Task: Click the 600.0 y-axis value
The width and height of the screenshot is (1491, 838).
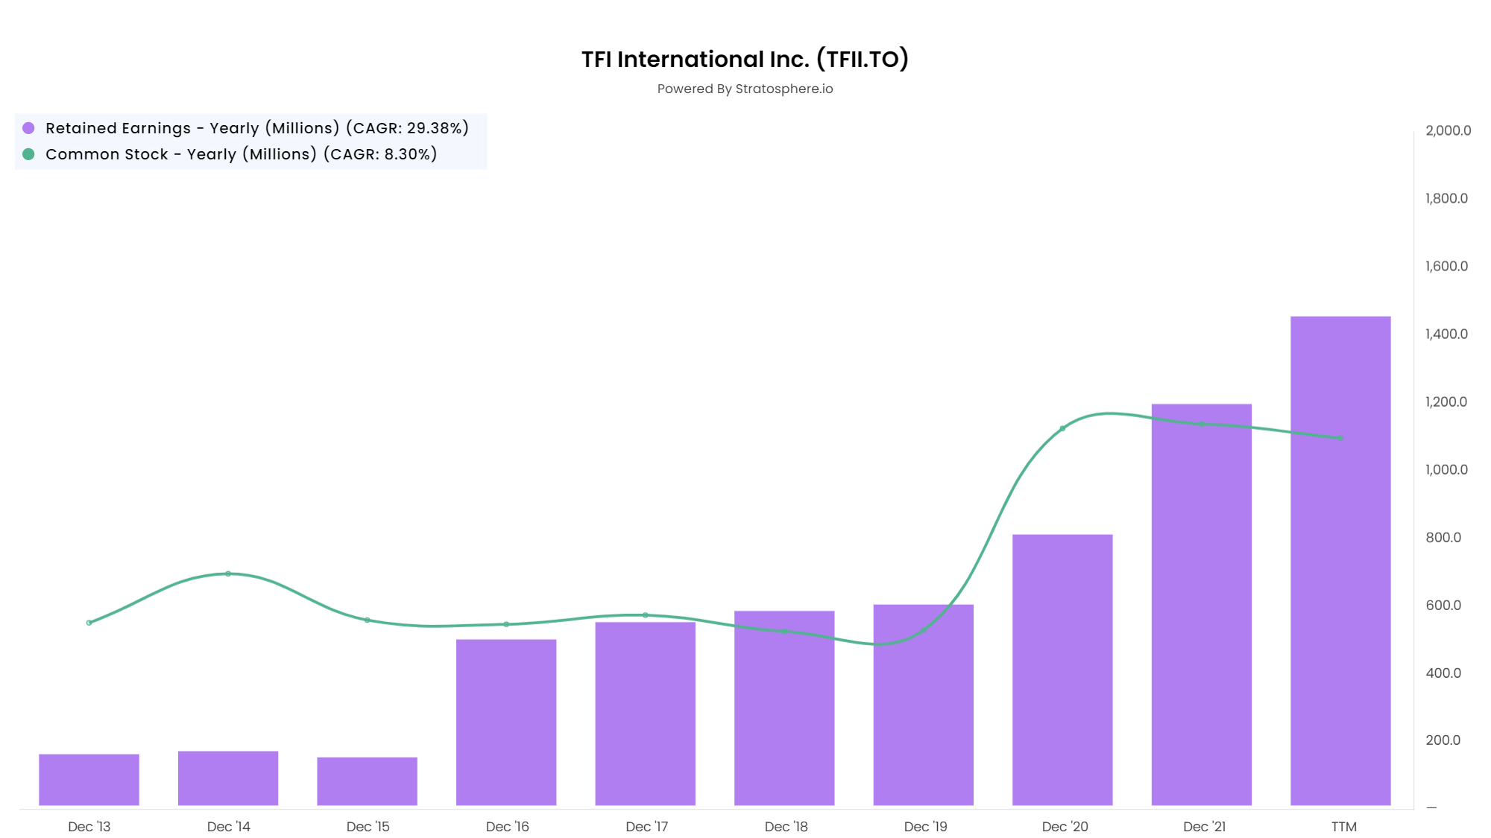Action: tap(1443, 605)
